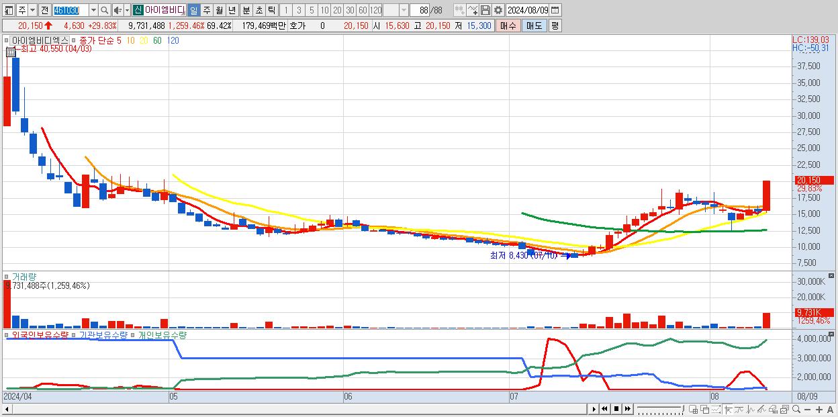The width and height of the screenshot is (838, 417).
Task: Click the fast-forward button in playback controls
Action: (x=627, y=409)
